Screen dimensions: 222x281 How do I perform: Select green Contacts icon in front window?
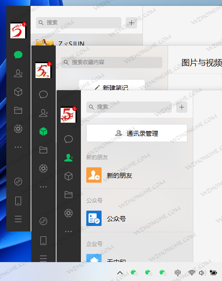[x=69, y=158]
